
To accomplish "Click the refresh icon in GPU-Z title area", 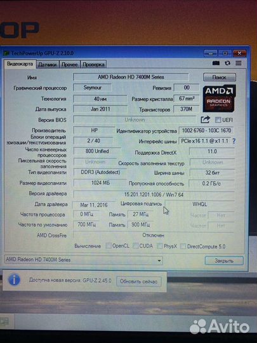I will [x=228, y=64].
